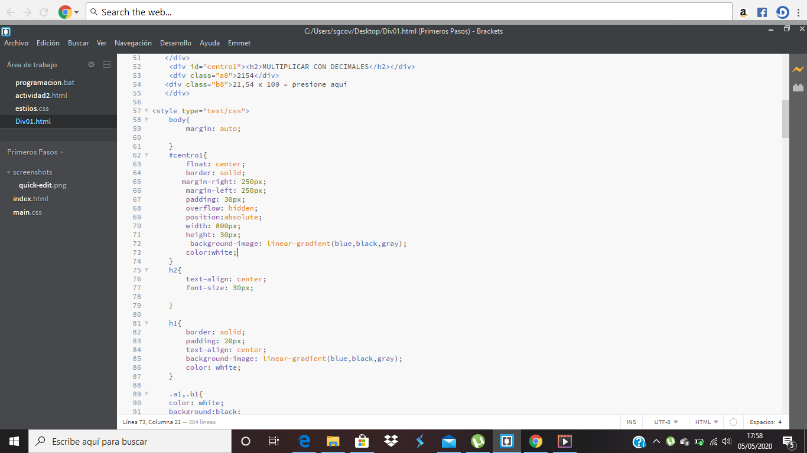Open the Archivo menu
The image size is (807, 453).
click(x=16, y=43)
